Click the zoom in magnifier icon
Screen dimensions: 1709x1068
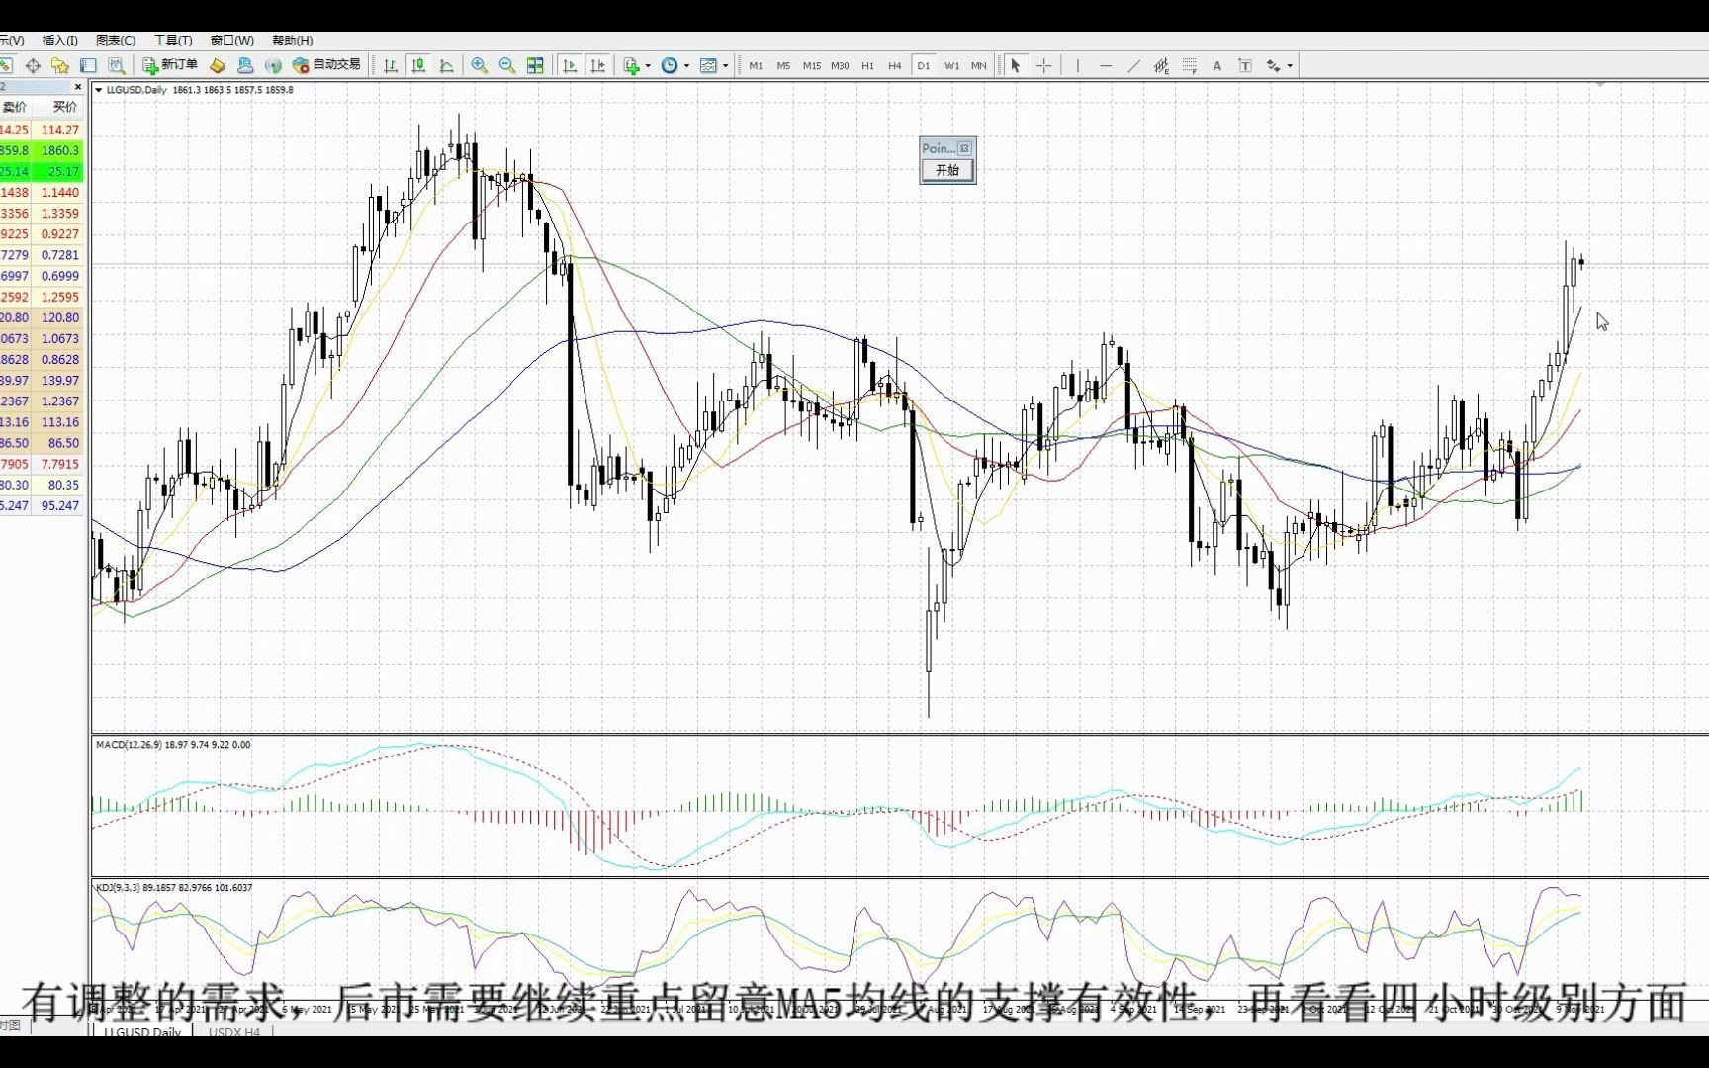point(479,65)
